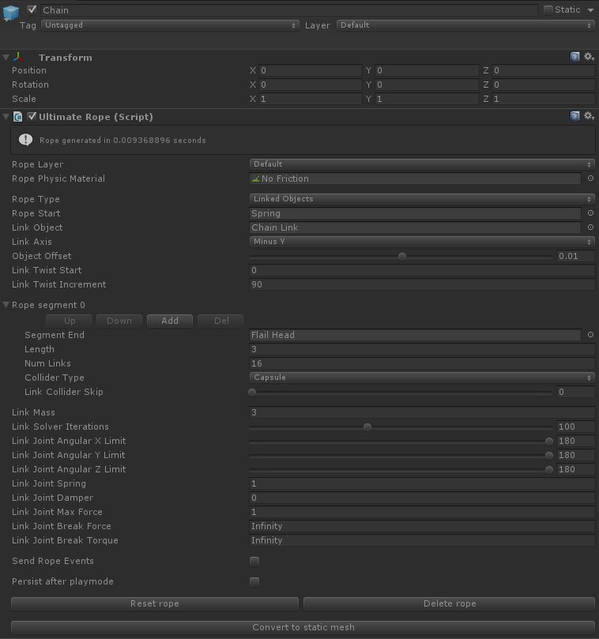The width and height of the screenshot is (599, 639).
Task: Click the Add segment button
Action: (x=170, y=321)
